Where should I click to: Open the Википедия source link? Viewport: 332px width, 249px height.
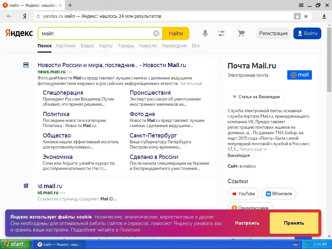click(238, 155)
